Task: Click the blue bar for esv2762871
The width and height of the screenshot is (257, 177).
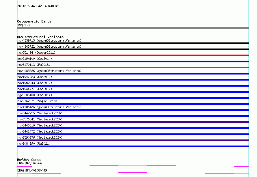Action: (133, 104)
